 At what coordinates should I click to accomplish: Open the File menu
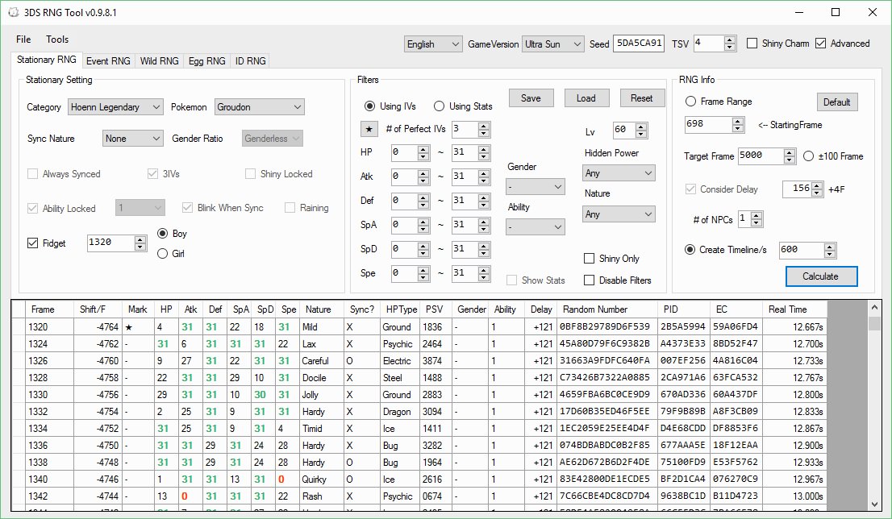pos(23,39)
